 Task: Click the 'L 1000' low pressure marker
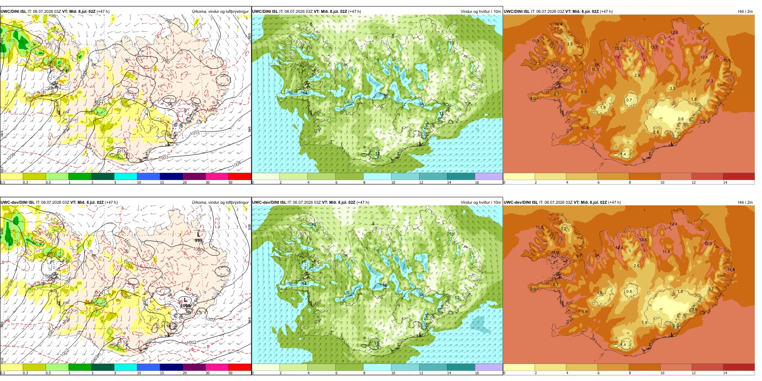pyautogui.click(x=185, y=303)
